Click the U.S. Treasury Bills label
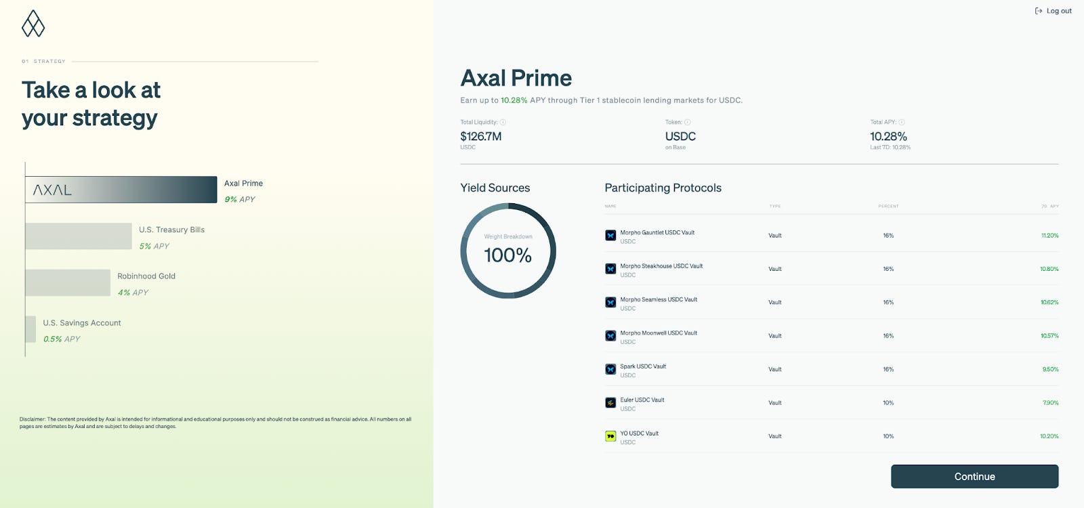Viewport: 1084px width, 508px height. tap(172, 230)
